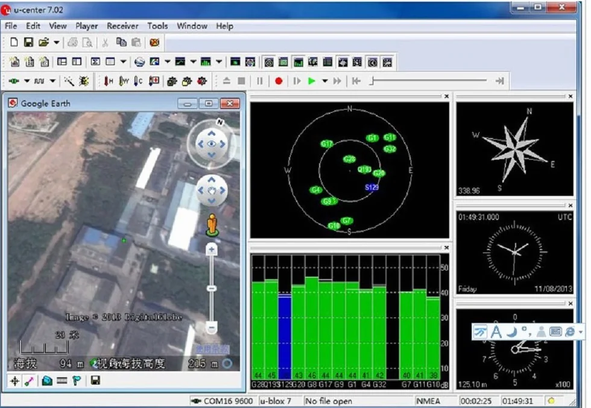The width and height of the screenshot is (591, 408).
Task: Click the fast forward button
Action: 337,81
